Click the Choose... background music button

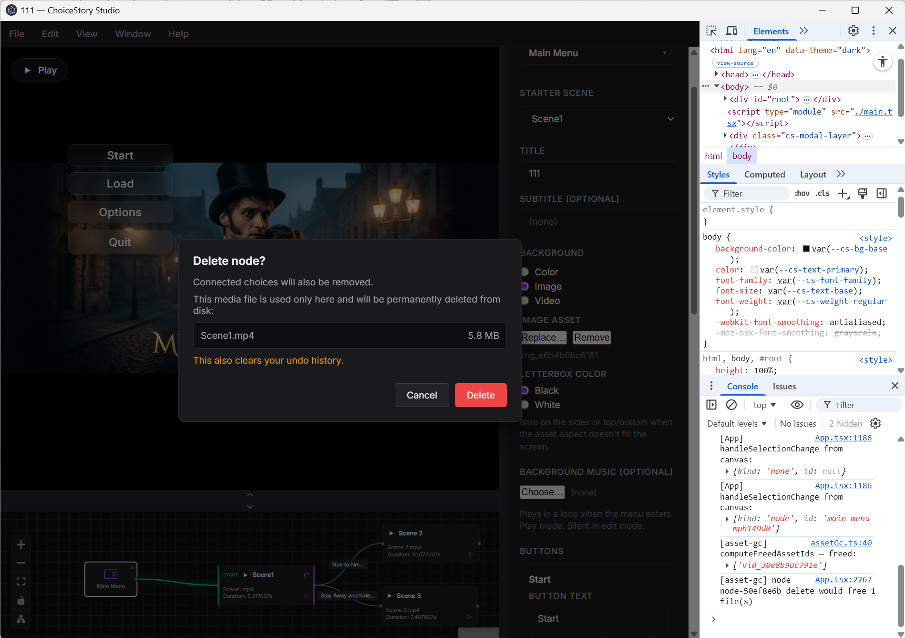click(x=542, y=492)
